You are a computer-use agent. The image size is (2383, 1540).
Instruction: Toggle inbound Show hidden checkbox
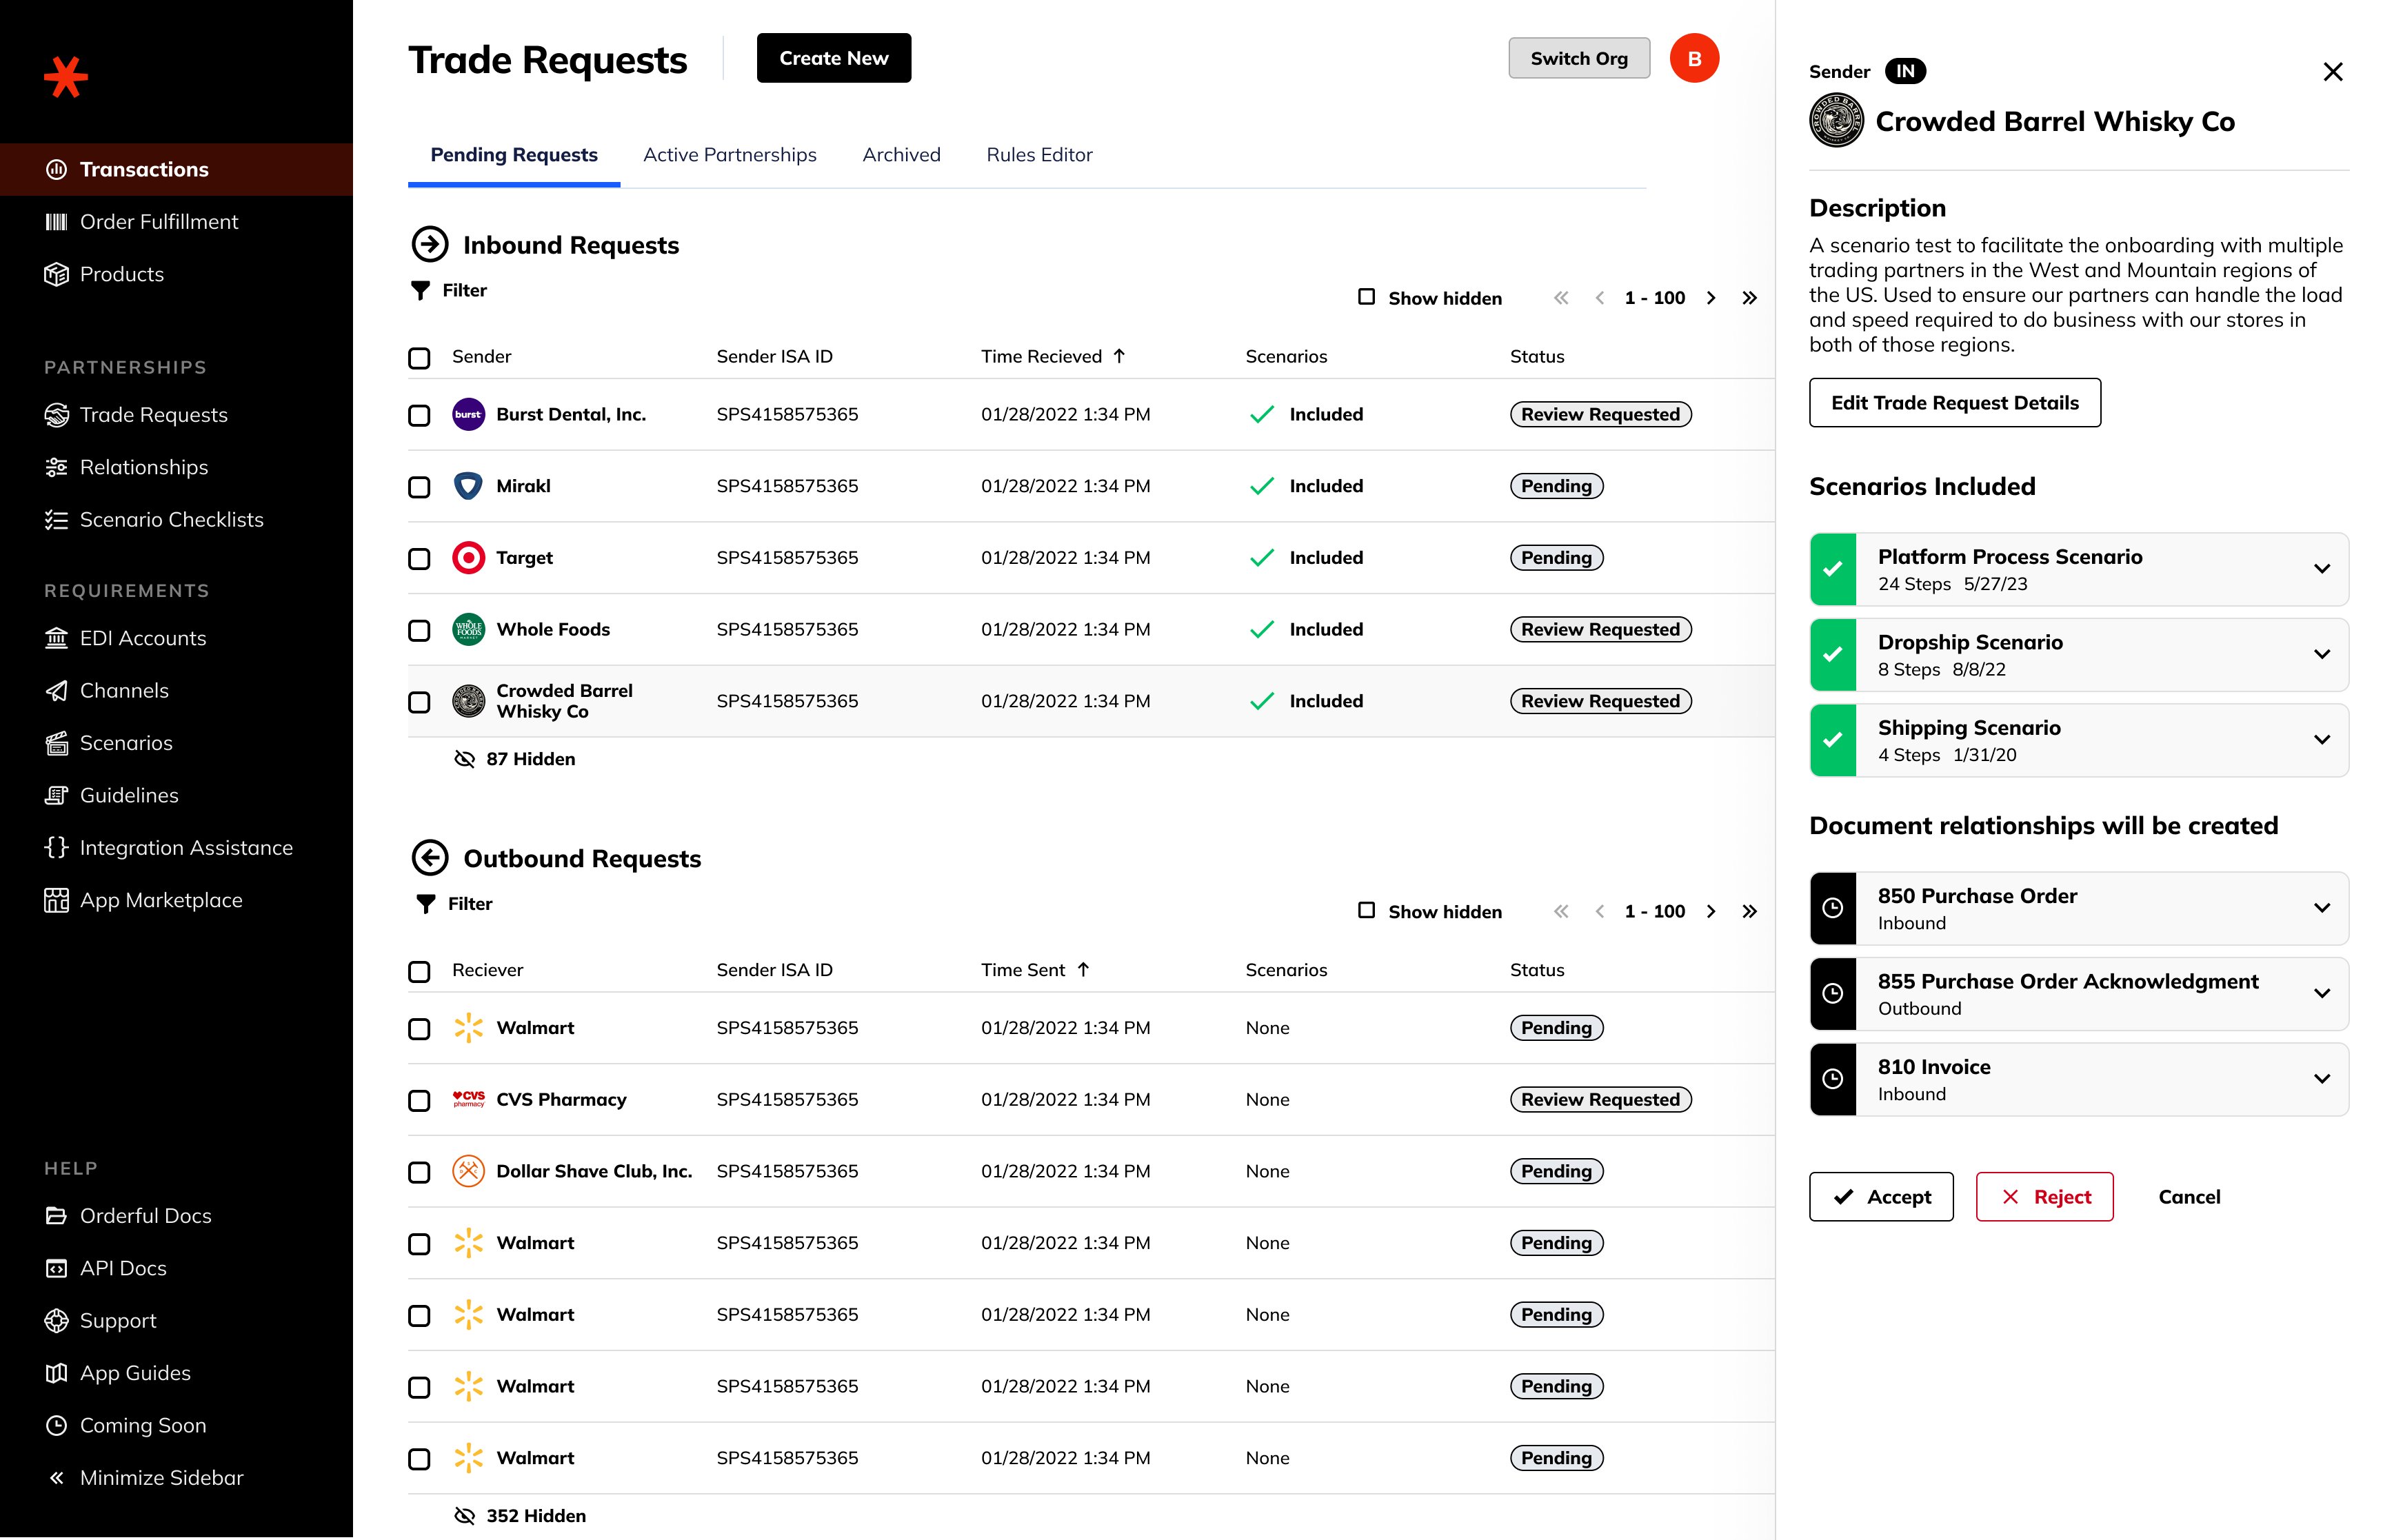[x=1366, y=297]
